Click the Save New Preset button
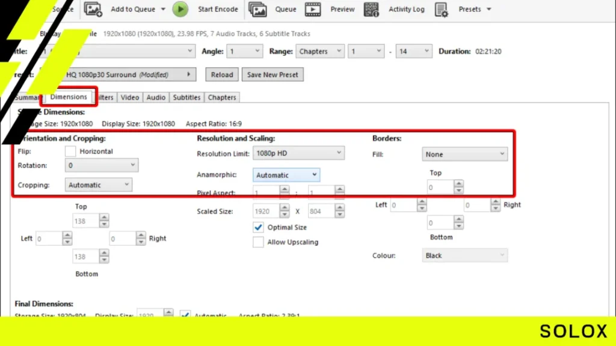The width and height of the screenshot is (616, 346). pyautogui.click(x=273, y=74)
